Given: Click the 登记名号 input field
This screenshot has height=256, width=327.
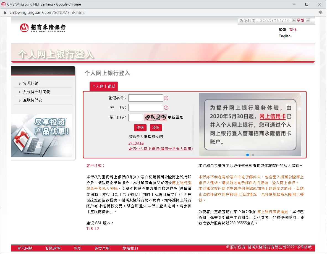Looking at the screenshot, I should coord(146,98).
